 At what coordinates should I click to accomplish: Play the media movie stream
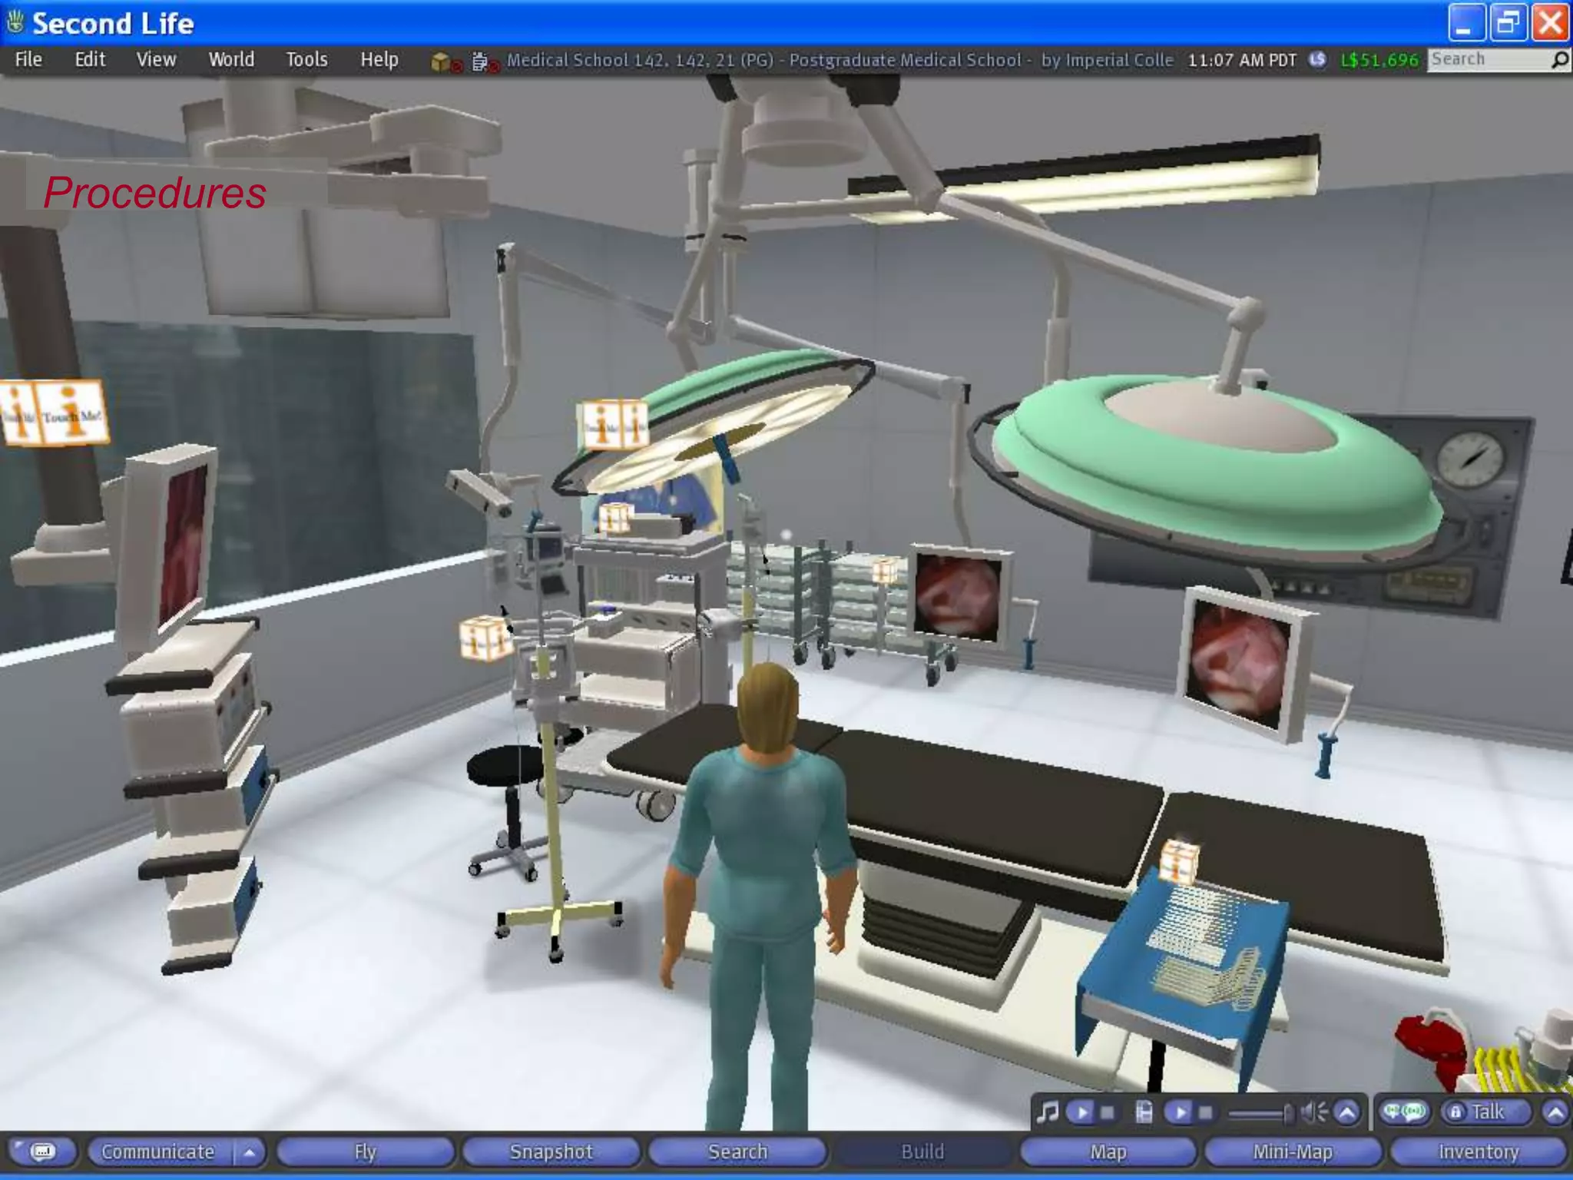pyautogui.click(x=1181, y=1112)
